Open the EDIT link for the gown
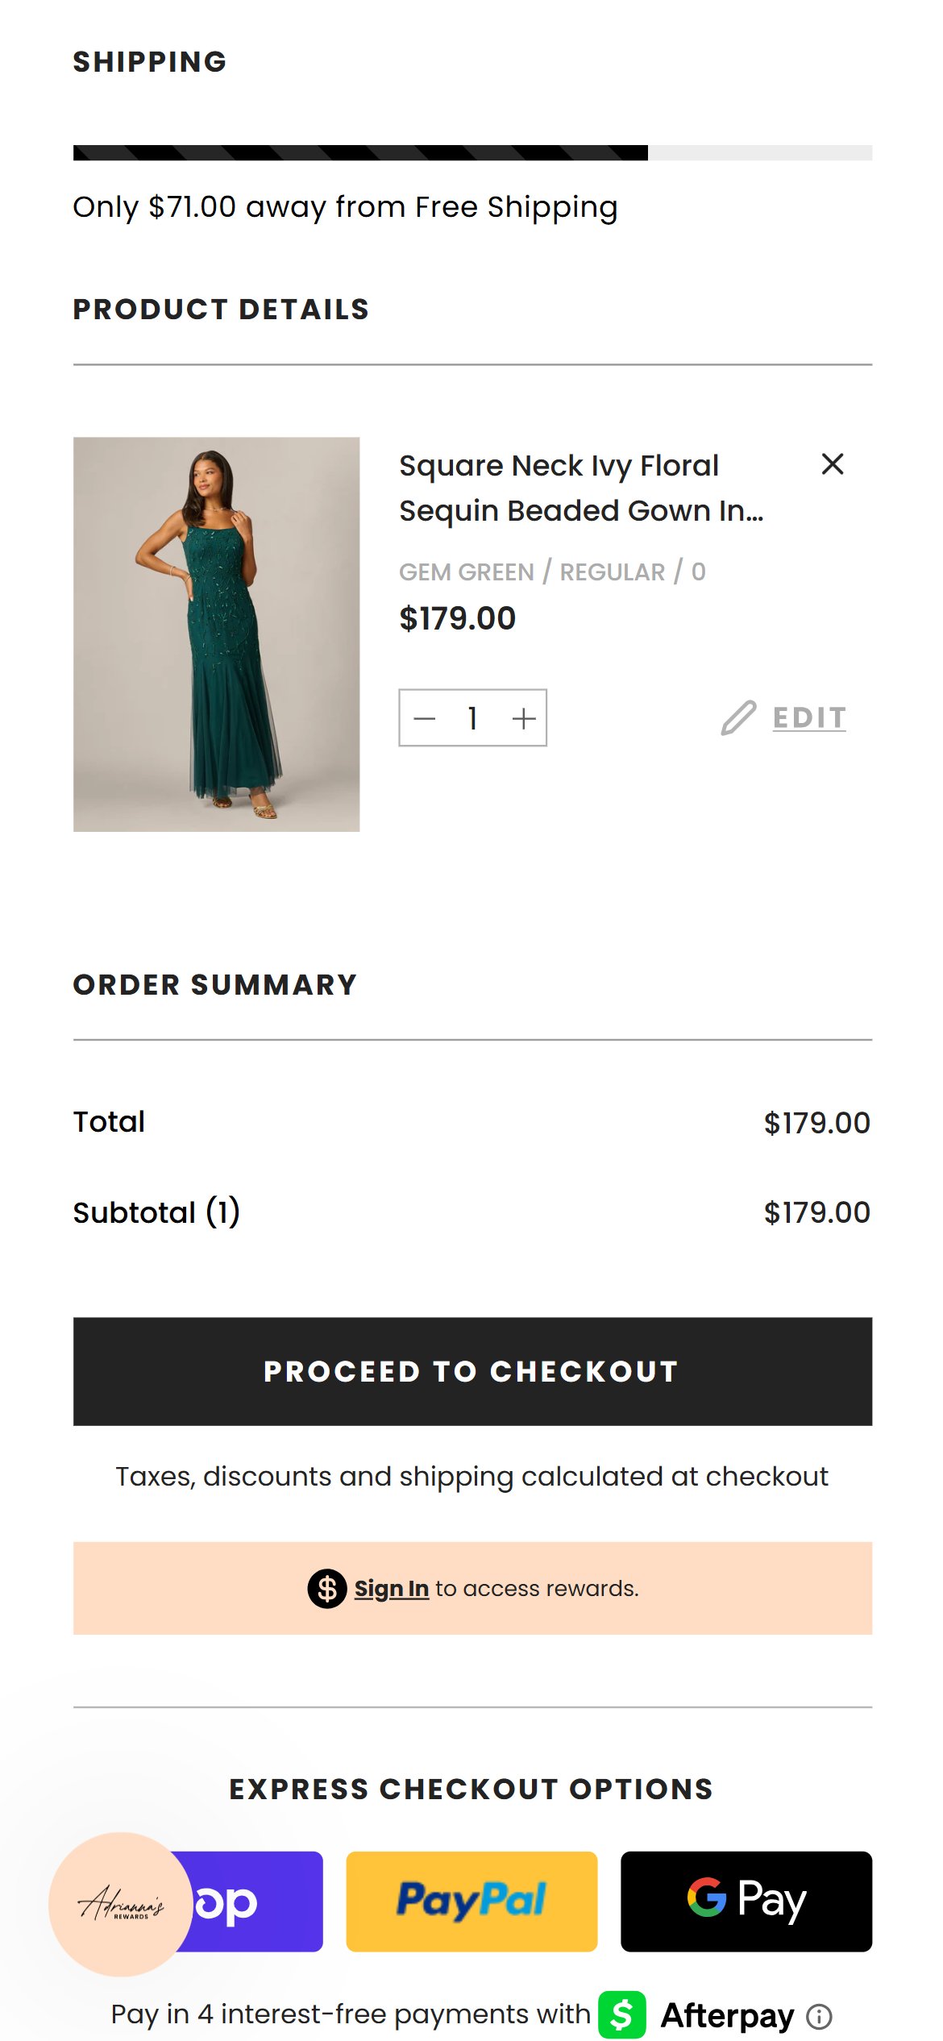Viewport: 943px width, 2041px height. (x=809, y=717)
